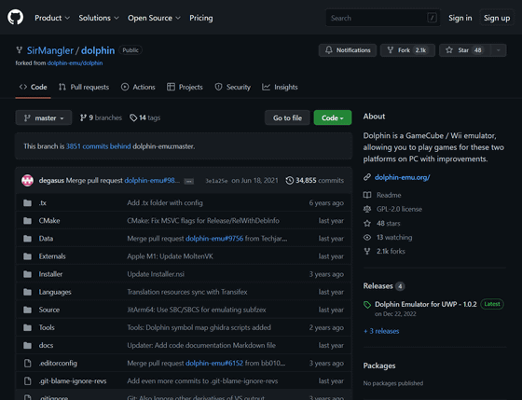
Task: Click the folder icon for CMake
Action: (28, 221)
